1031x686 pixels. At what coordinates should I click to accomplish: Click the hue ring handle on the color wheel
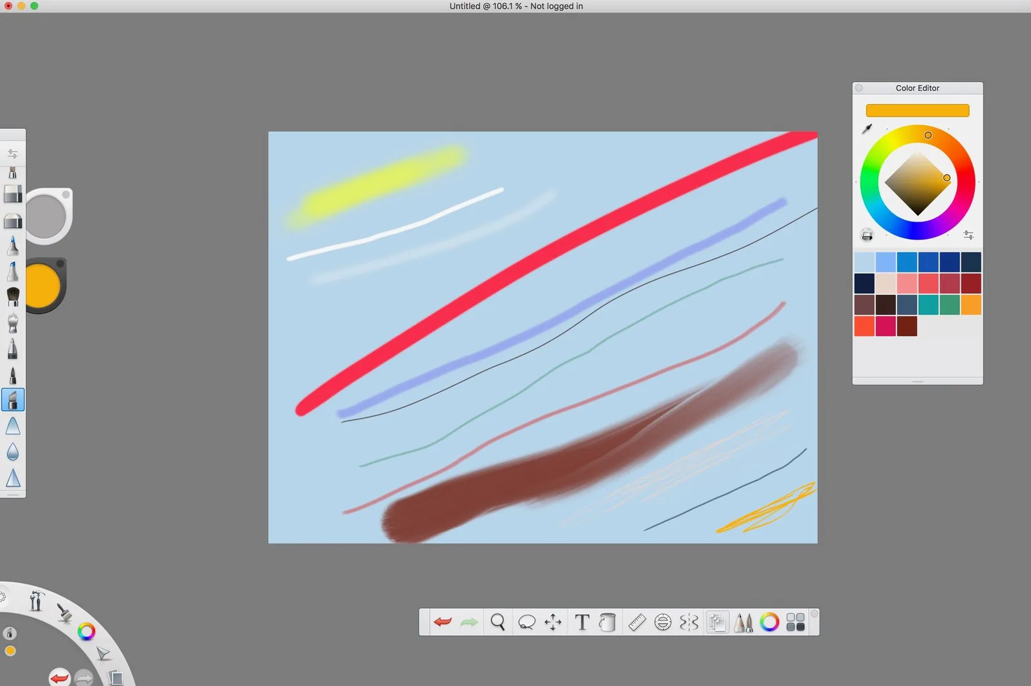(x=928, y=135)
